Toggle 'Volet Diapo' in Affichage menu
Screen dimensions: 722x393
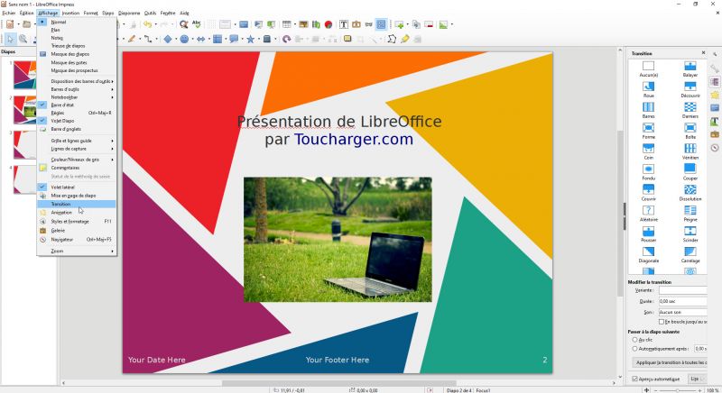(77, 121)
